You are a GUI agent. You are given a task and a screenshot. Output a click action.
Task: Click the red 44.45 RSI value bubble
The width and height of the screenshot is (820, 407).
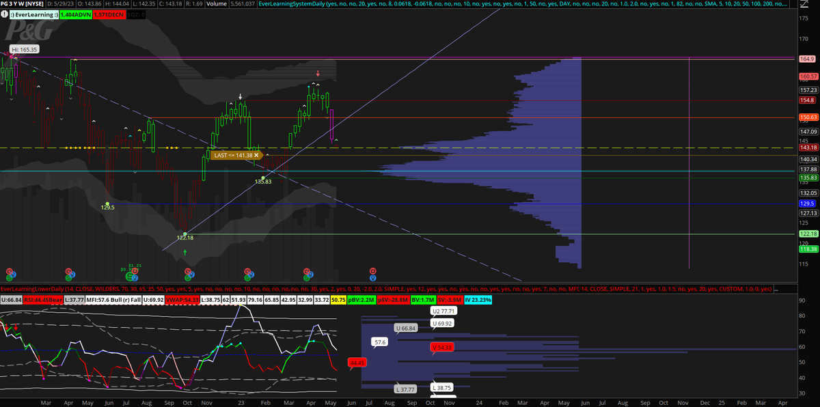(357, 363)
